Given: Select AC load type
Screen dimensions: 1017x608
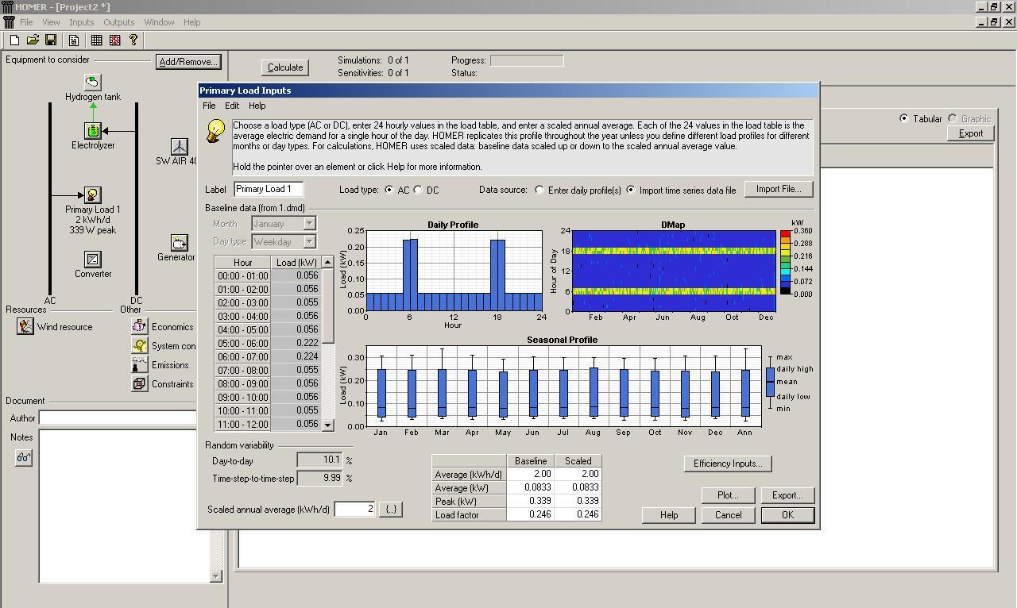Looking at the screenshot, I should pos(389,190).
